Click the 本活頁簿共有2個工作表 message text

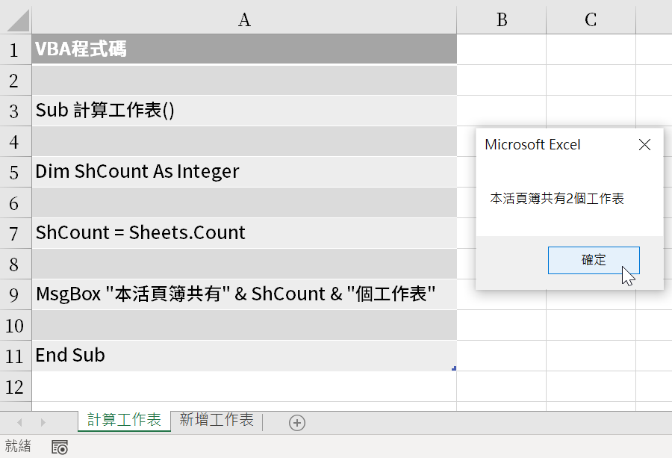557,199
